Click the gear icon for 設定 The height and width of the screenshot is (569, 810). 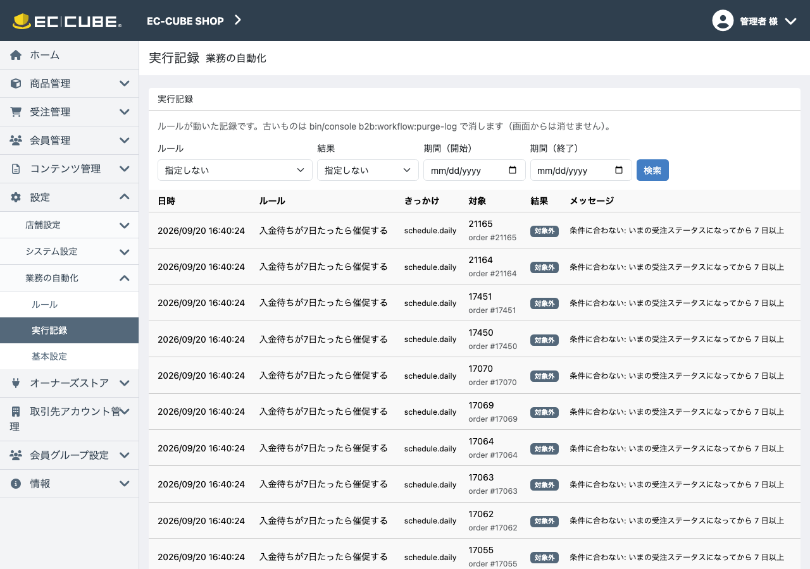16,197
